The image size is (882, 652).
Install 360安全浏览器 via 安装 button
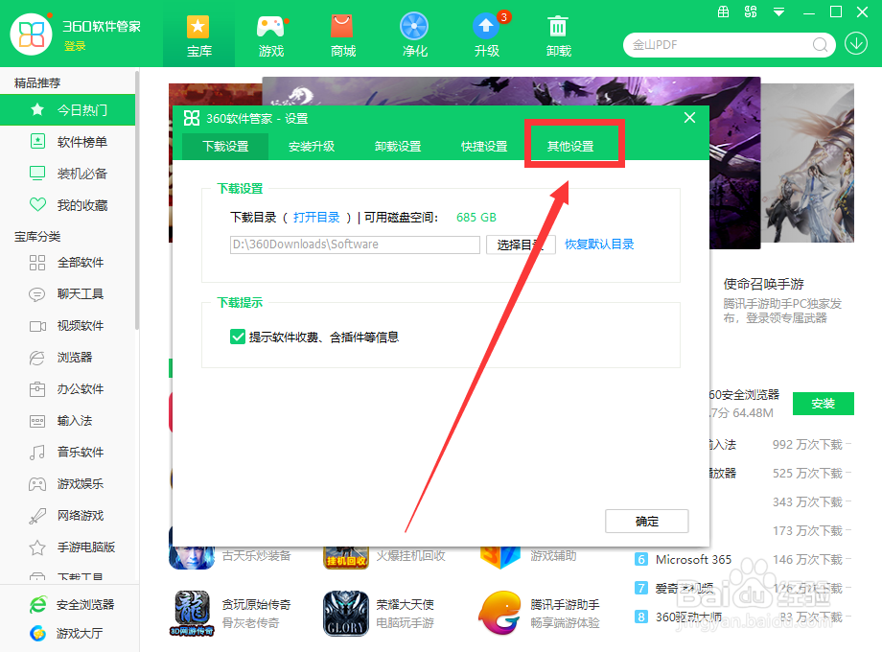tap(823, 404)
